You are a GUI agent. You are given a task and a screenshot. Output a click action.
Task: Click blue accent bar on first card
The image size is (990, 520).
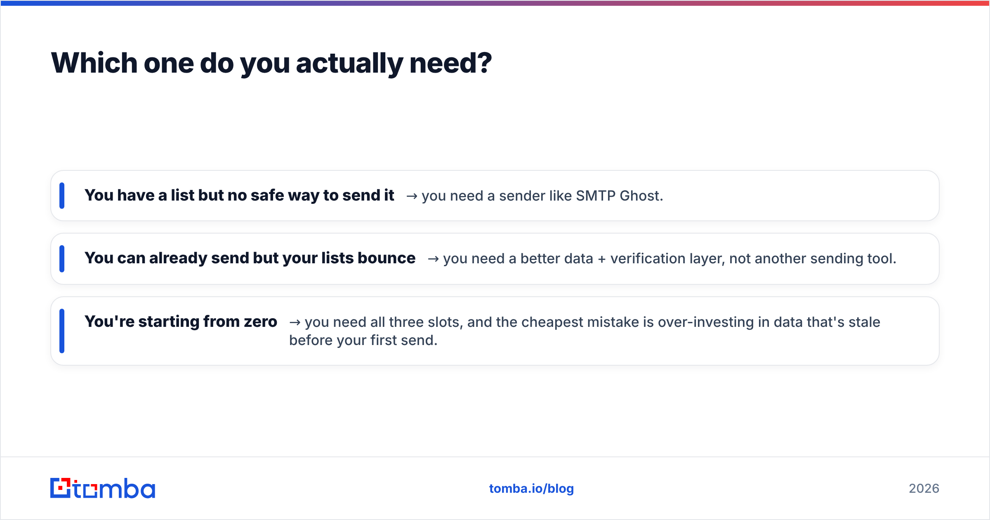coord(62,196)
